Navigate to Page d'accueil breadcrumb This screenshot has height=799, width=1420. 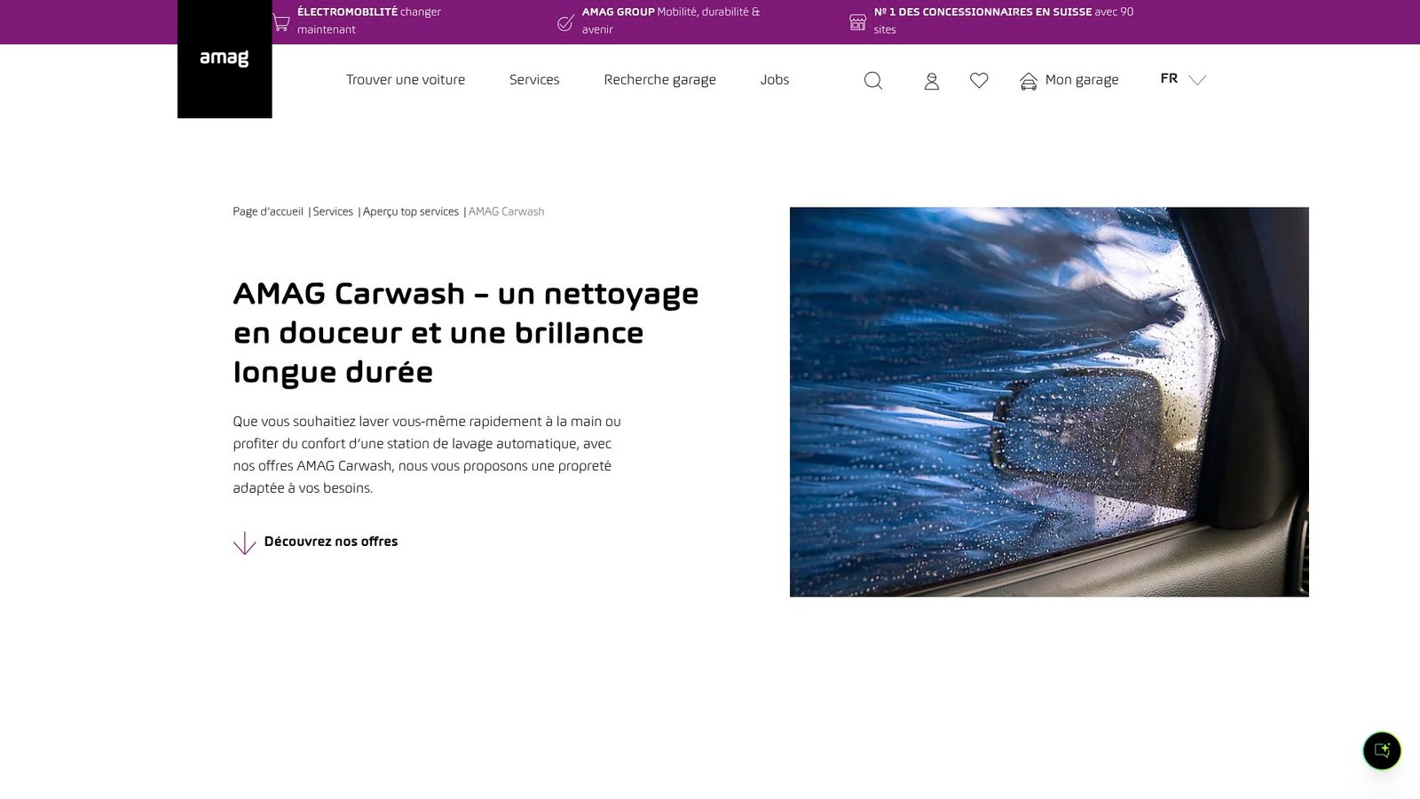click(267, 211)
